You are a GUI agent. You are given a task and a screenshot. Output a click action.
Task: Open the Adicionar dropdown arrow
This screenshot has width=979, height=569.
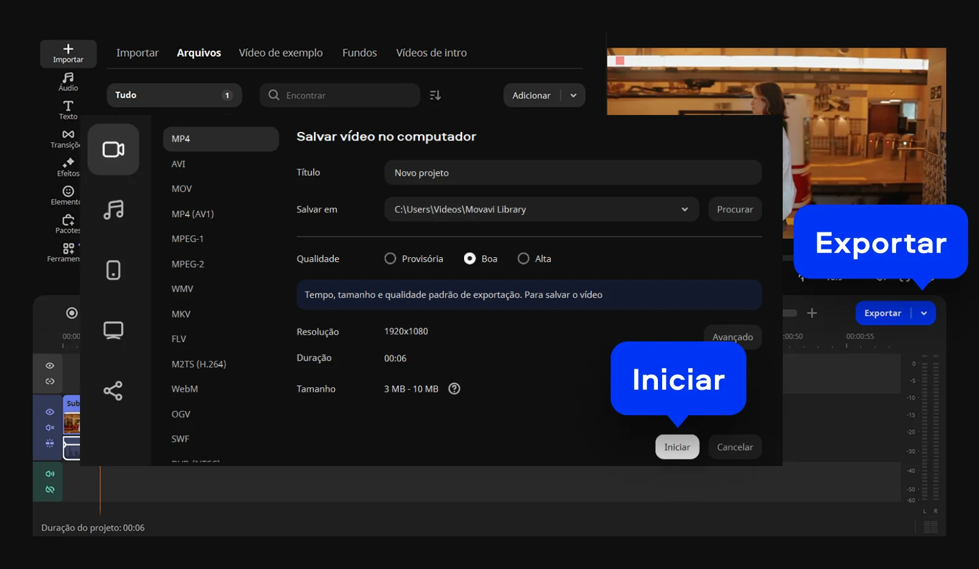tap(573, 95)
